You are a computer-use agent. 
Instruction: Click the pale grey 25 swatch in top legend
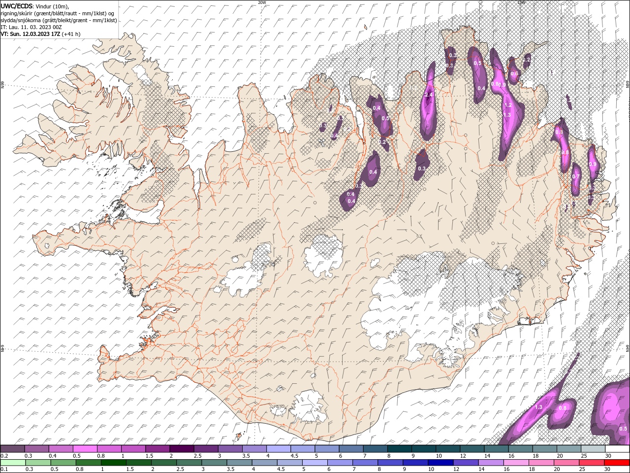click(x=593, y=449)
